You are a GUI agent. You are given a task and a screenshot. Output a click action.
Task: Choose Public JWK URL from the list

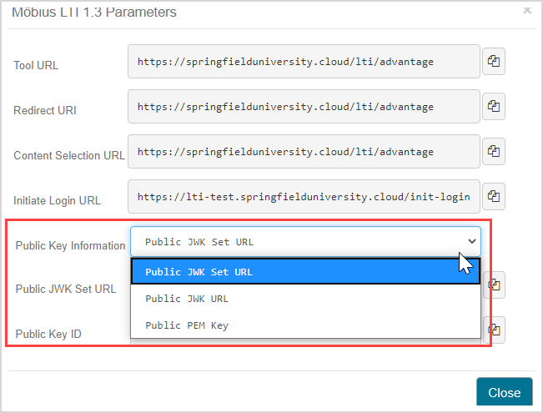tap(305, 299)
